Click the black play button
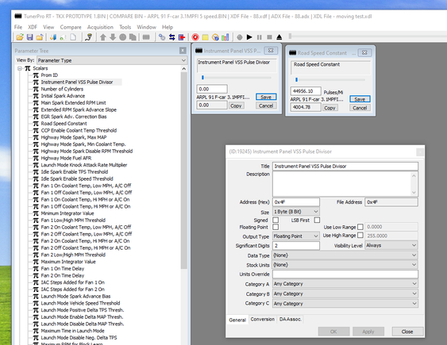Image resolution: width=447 pixels, height=345 pixels. [249, 37]
